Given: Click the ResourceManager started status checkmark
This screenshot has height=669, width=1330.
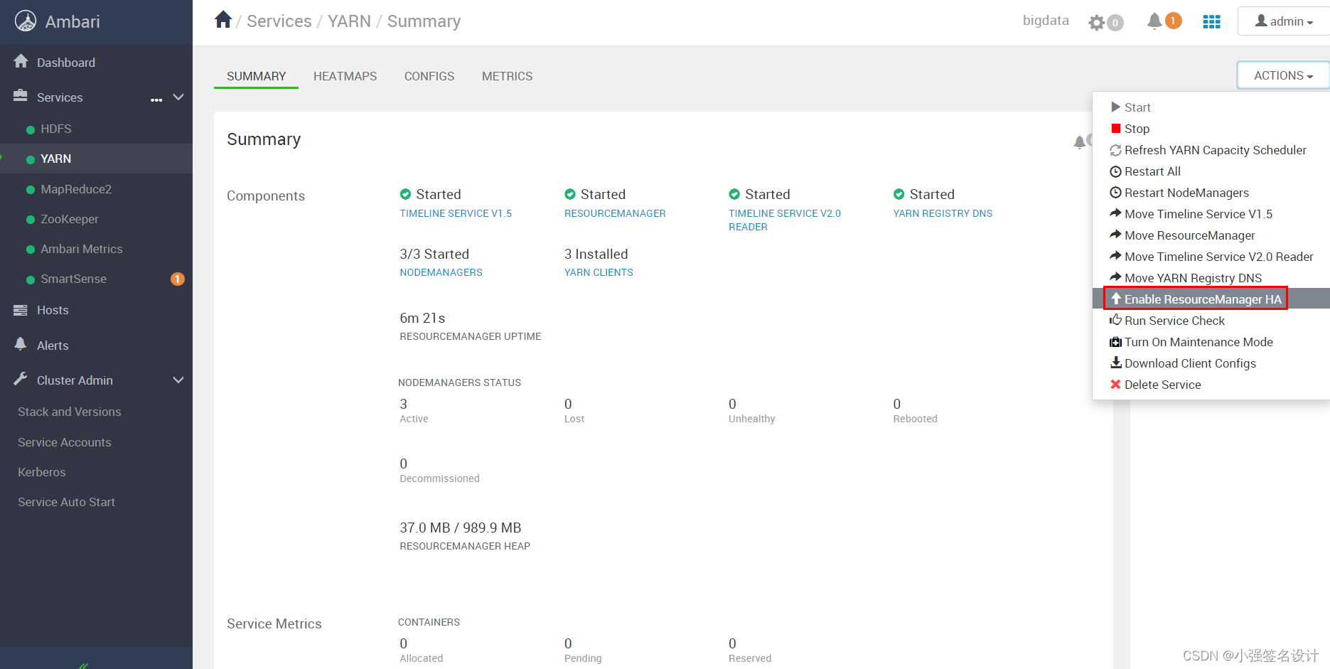Looking at the screenshot, I should 570,194.
